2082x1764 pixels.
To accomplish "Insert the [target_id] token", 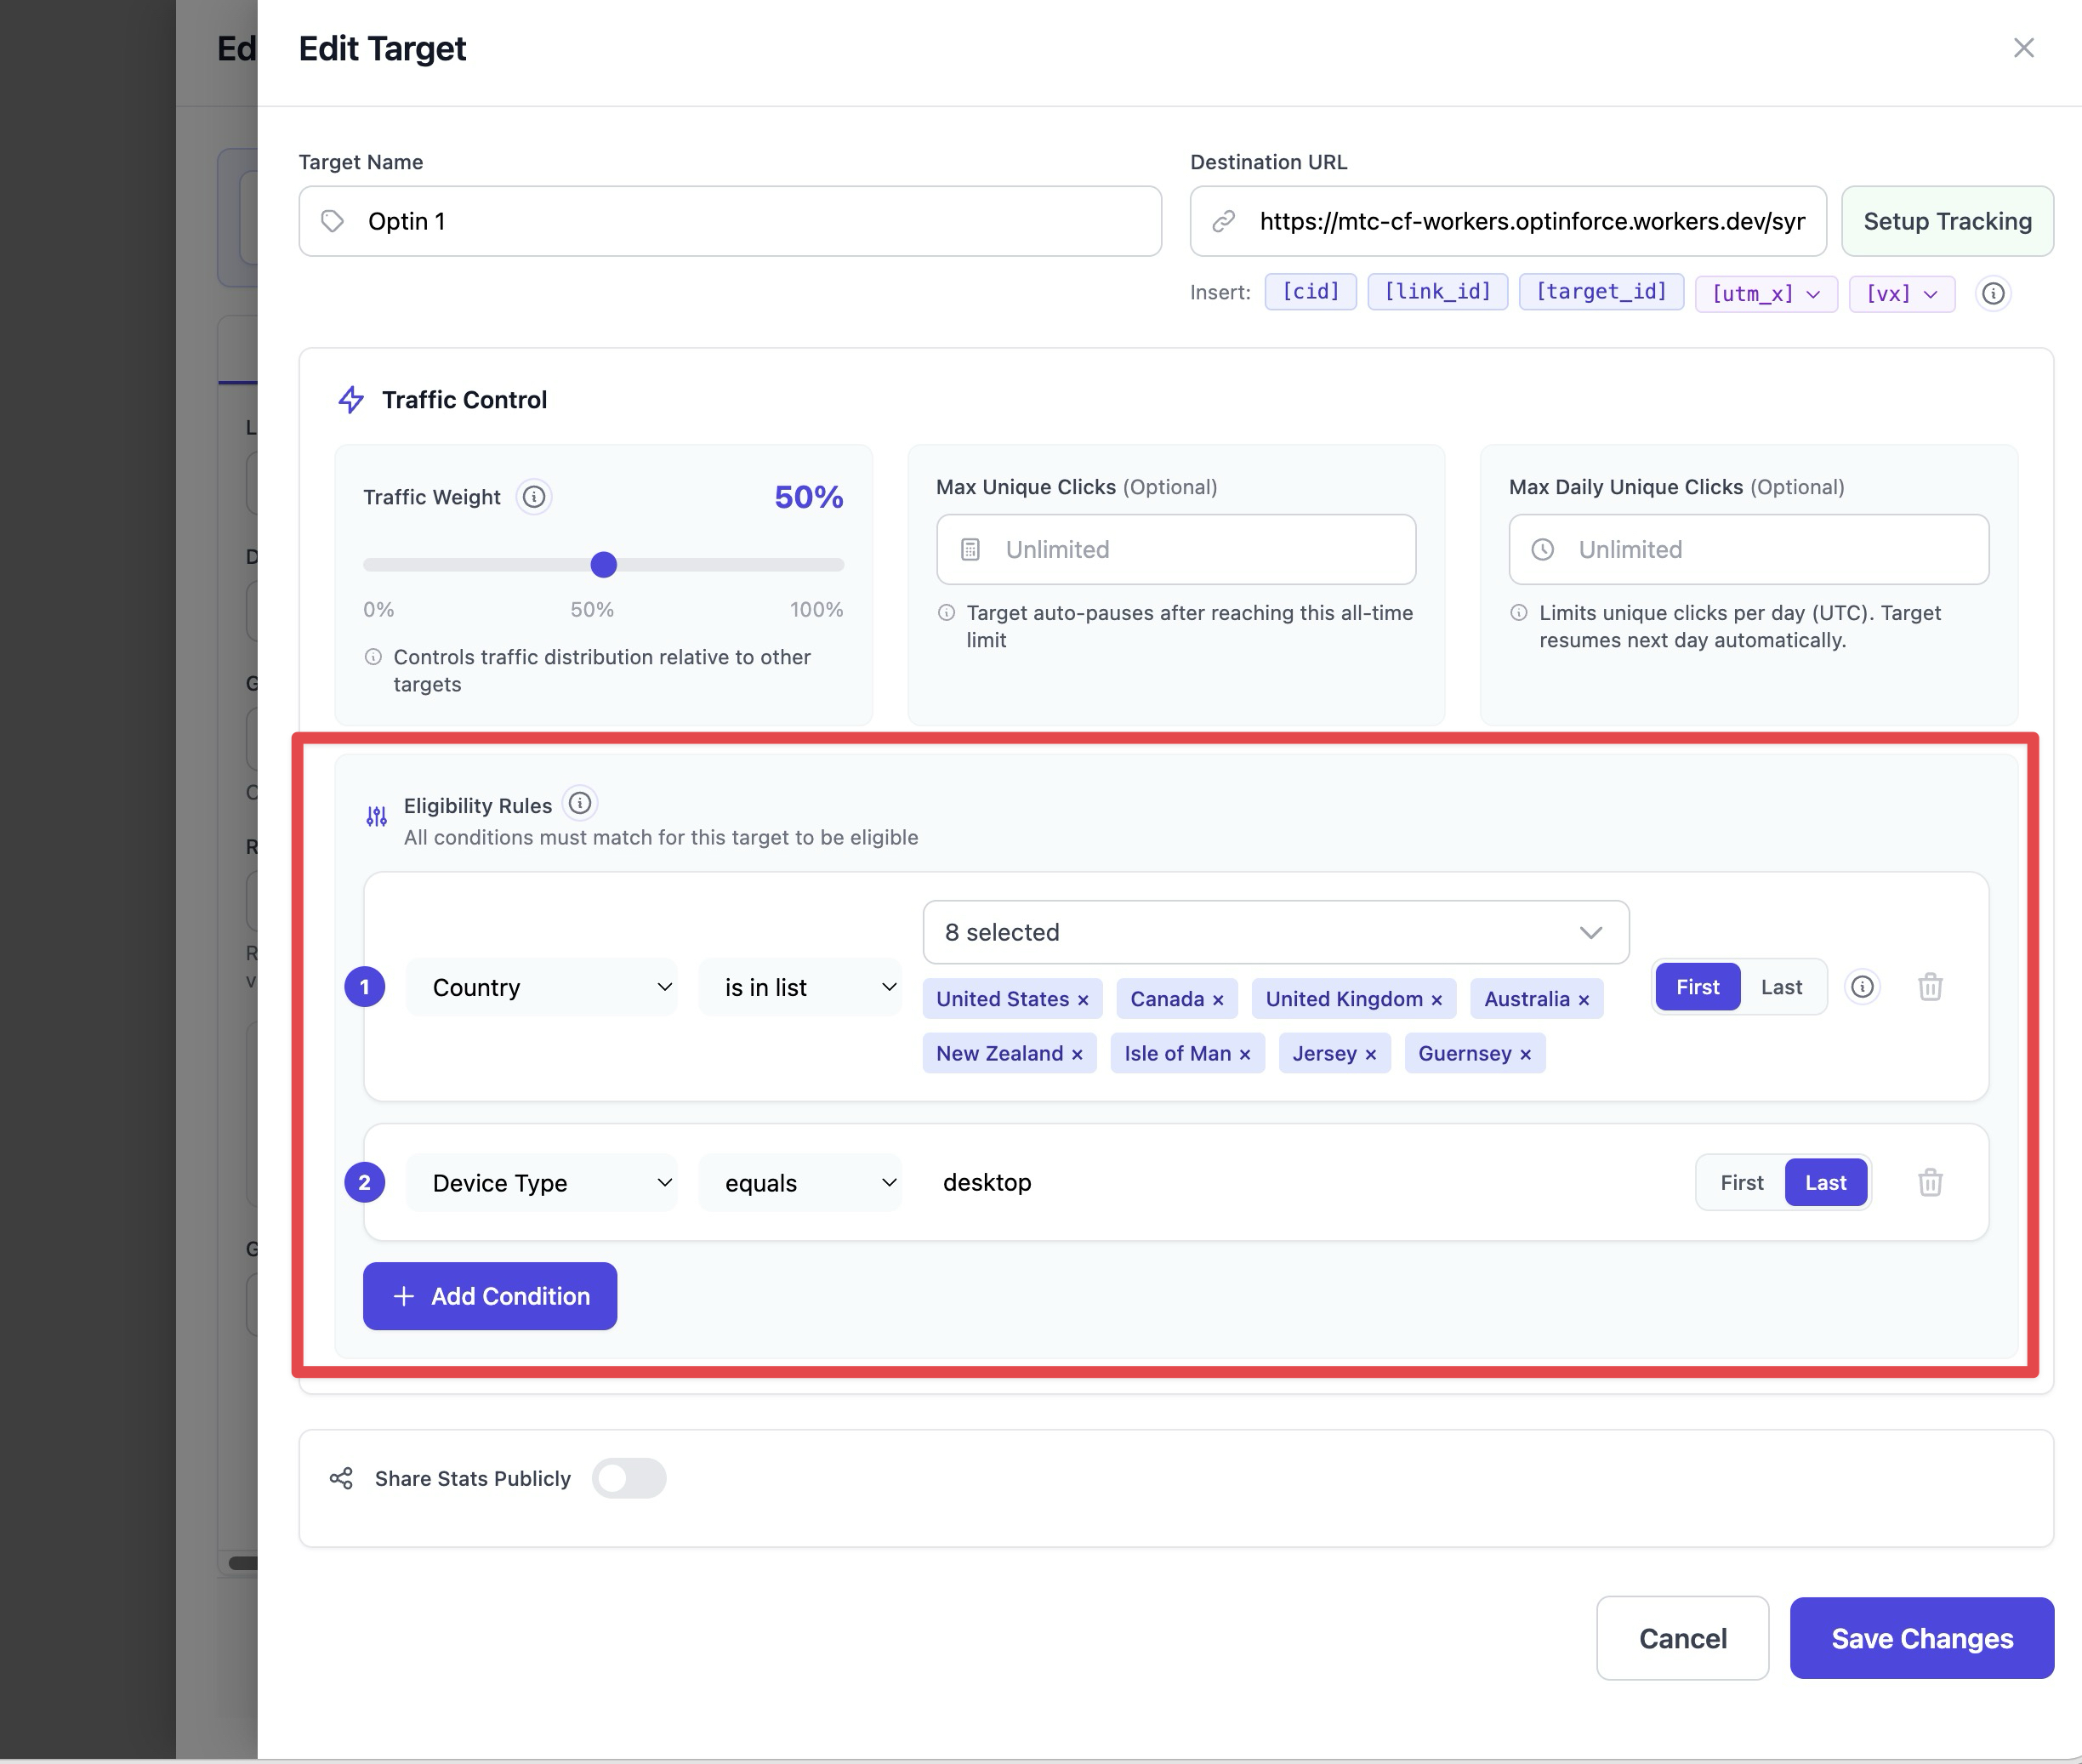I will point(1601,292).
